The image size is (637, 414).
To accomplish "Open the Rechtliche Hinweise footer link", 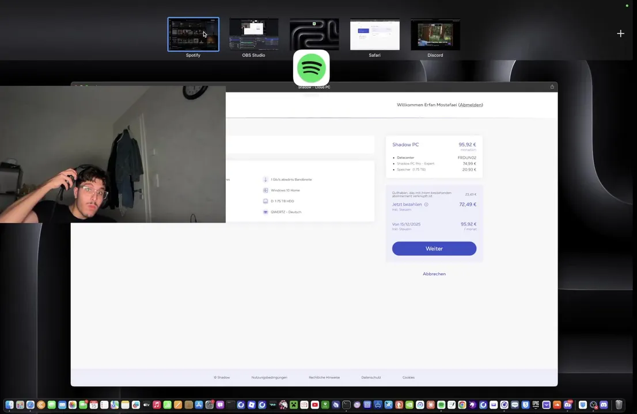I will coord(324,377).
